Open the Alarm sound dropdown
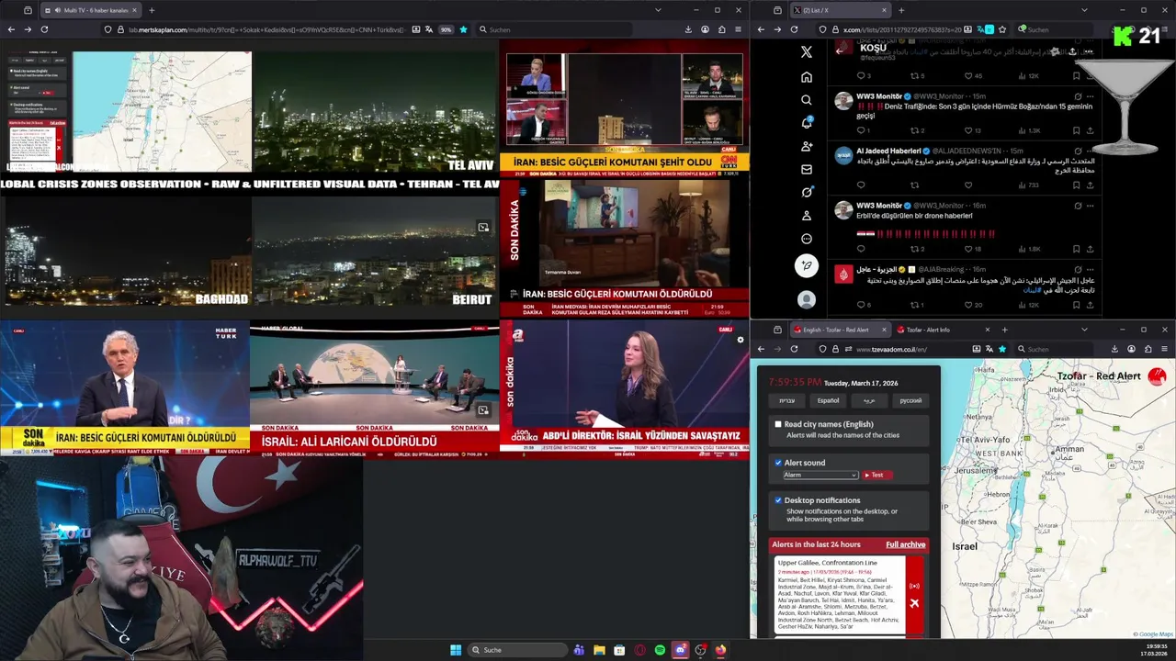Screen dimensions: 1176x661 tap(820, 475)
